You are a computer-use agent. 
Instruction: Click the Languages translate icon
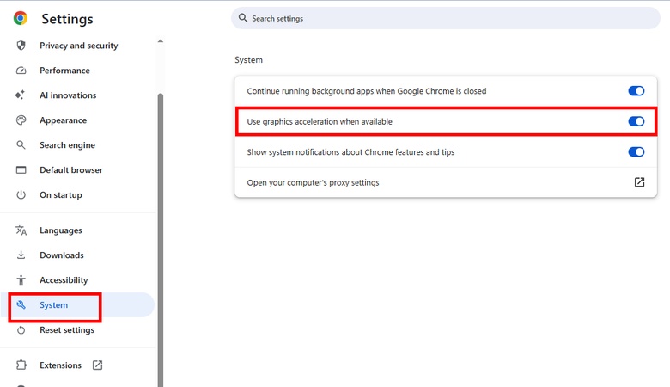coord(21,230)
